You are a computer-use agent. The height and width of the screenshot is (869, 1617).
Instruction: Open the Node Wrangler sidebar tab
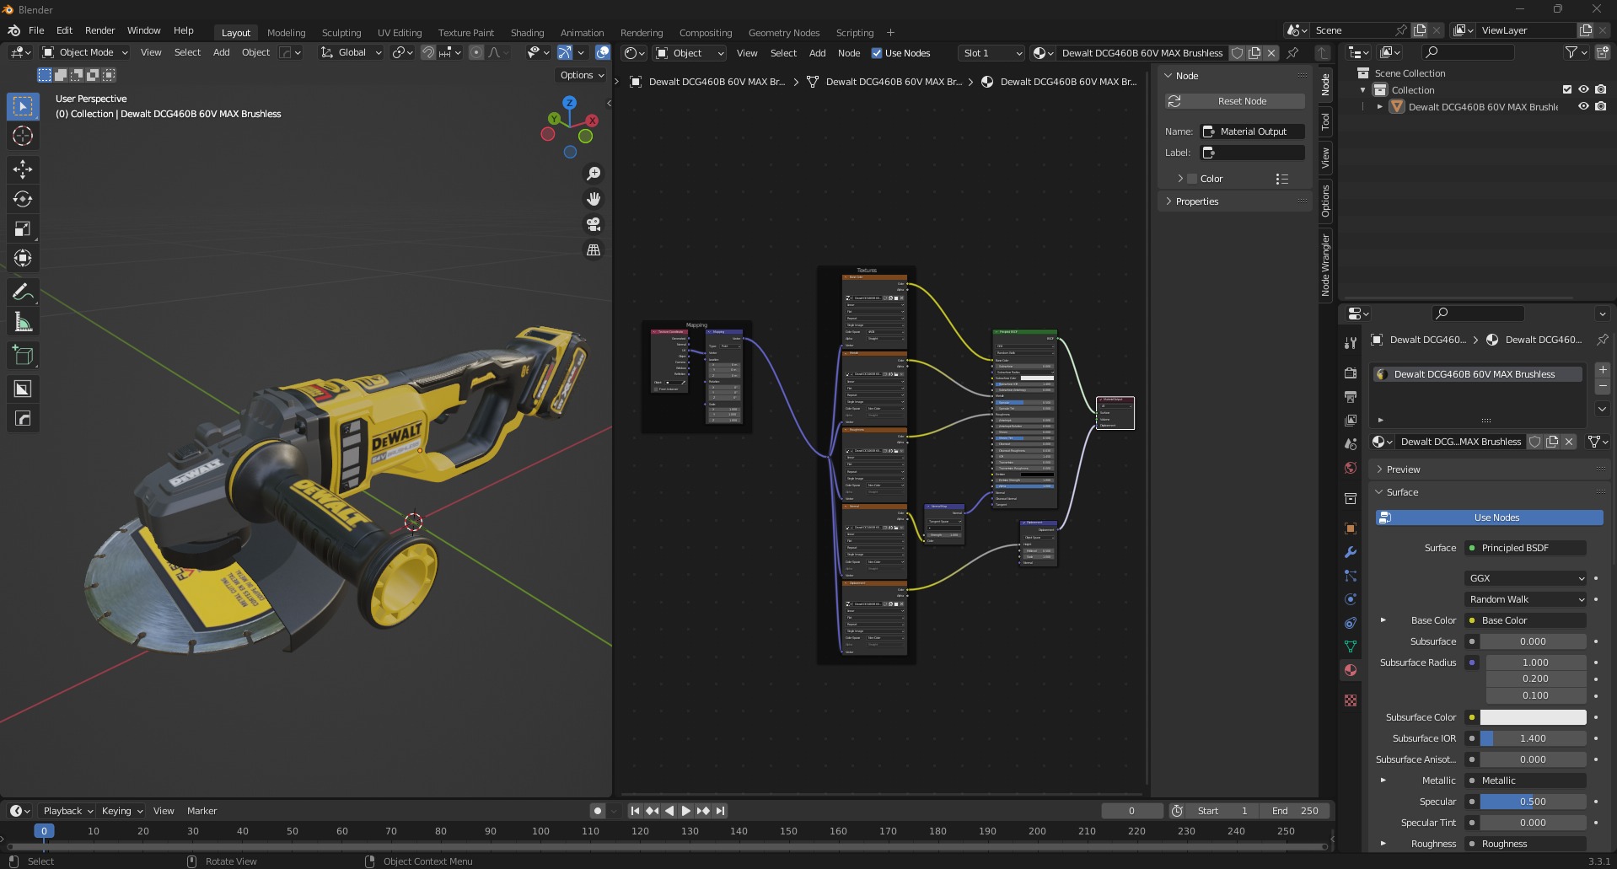click(1325, 266)
